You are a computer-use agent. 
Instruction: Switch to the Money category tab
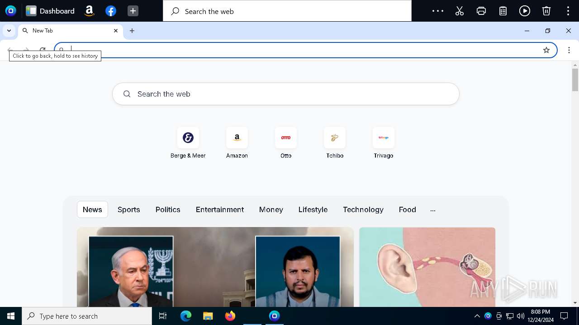(x=271, y=209)
